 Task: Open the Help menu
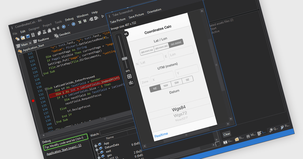tap(95, 12)
